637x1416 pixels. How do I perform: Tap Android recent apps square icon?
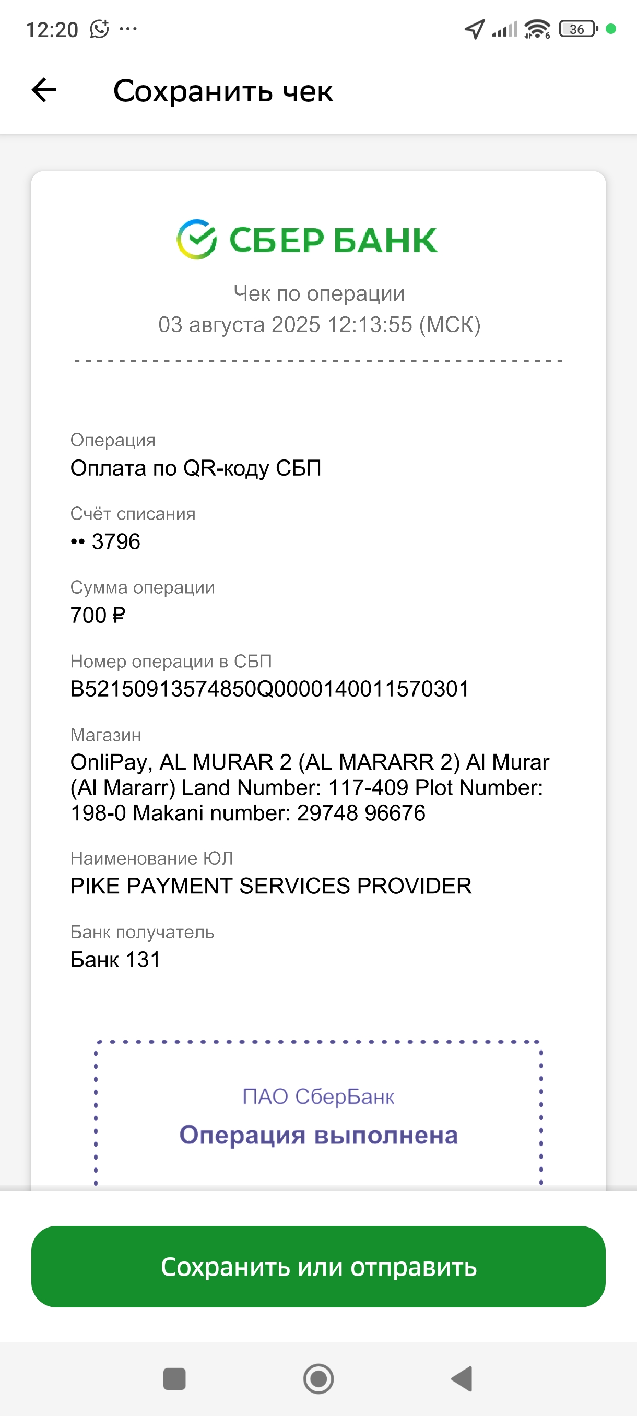(174, 1378)
